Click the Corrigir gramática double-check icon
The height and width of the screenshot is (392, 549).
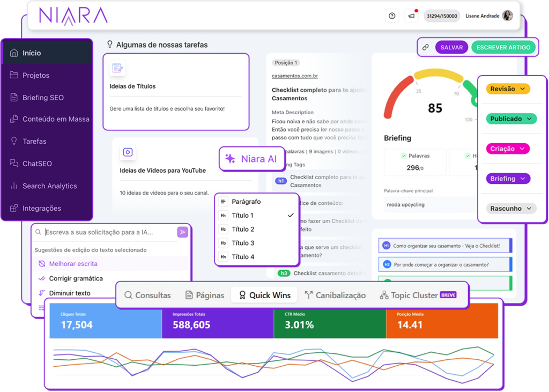42,278
